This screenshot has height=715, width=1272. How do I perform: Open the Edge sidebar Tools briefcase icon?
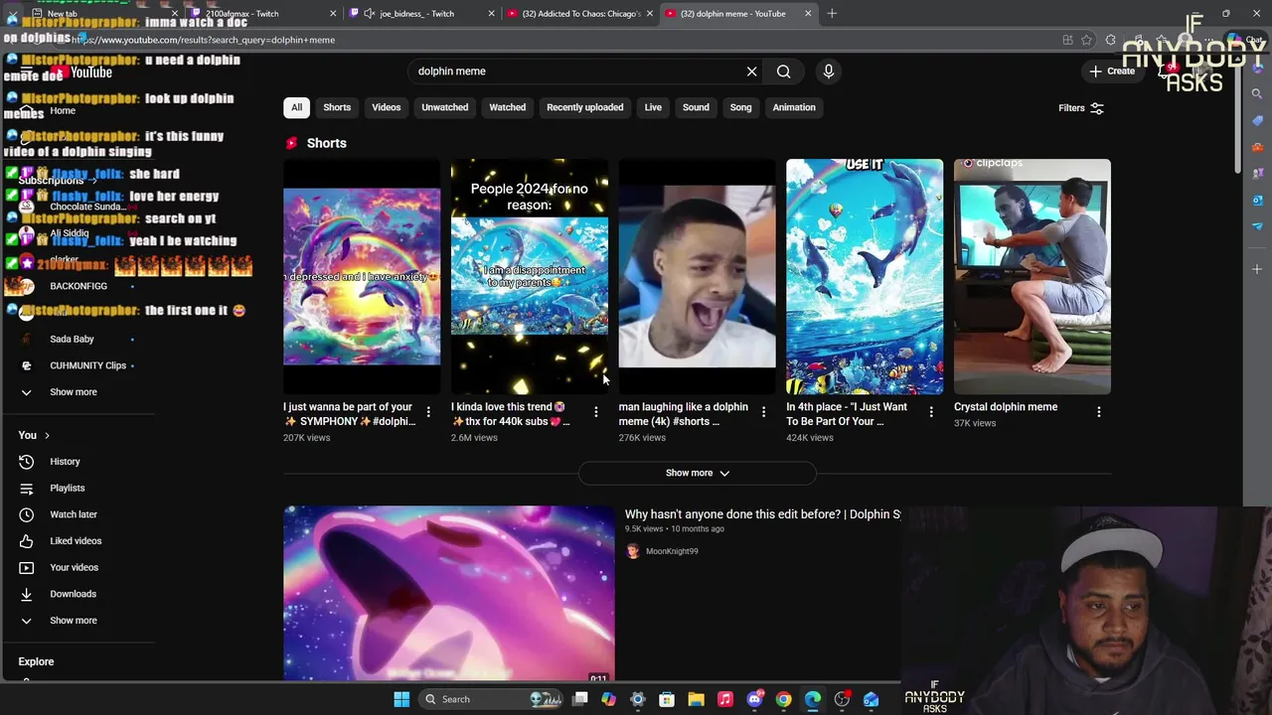point(1257,148)
